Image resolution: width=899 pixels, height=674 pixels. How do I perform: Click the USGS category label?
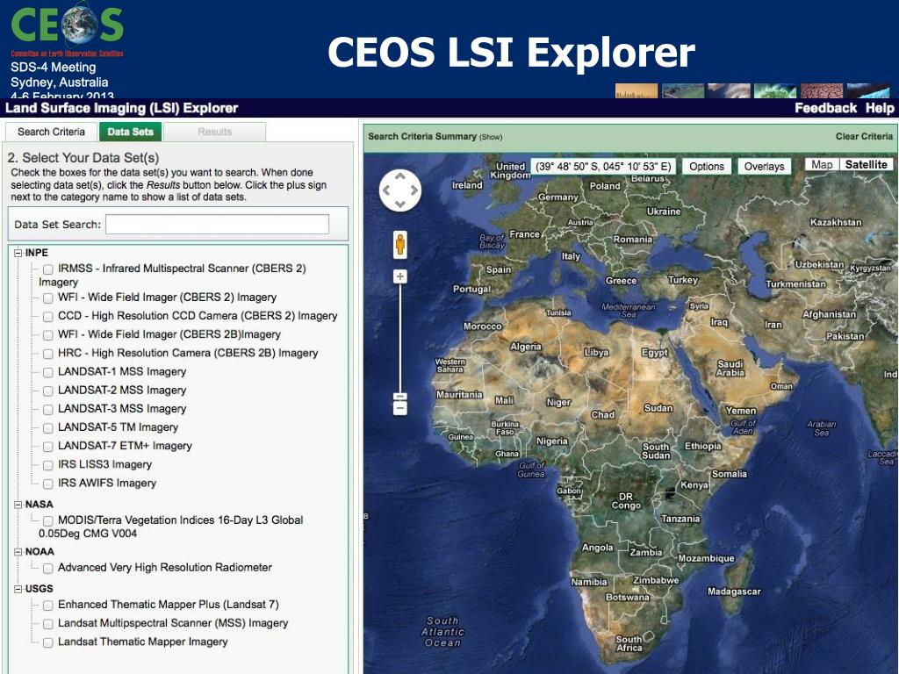click(39, 589)
